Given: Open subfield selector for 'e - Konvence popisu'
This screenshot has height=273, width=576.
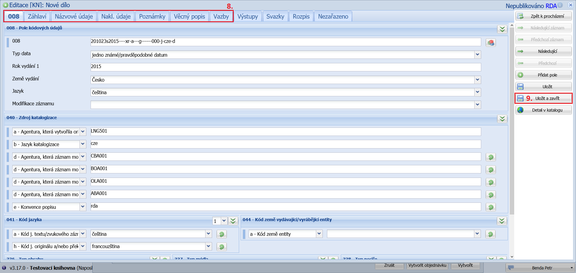Looking at the screenshot, I should point(83,207).
